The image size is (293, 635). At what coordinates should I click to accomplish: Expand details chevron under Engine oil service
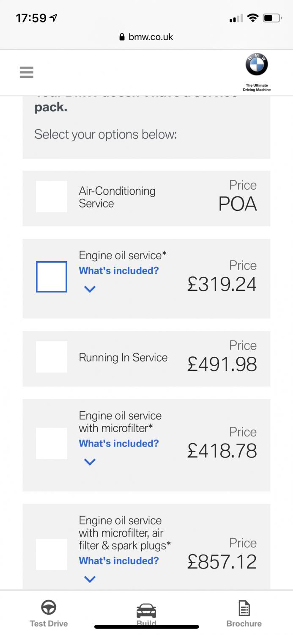(90, 289)
